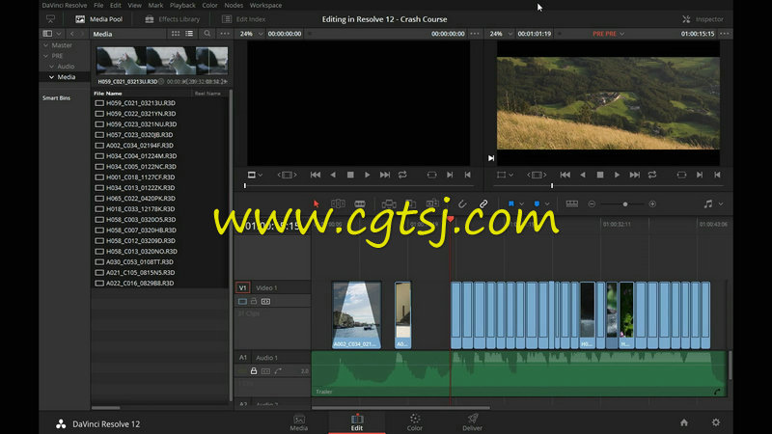Open the Workspace menu

coord(266,5)
